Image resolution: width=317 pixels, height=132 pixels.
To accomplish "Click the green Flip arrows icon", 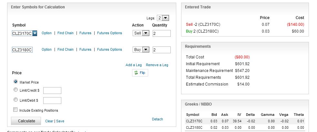I will (136, 73).
